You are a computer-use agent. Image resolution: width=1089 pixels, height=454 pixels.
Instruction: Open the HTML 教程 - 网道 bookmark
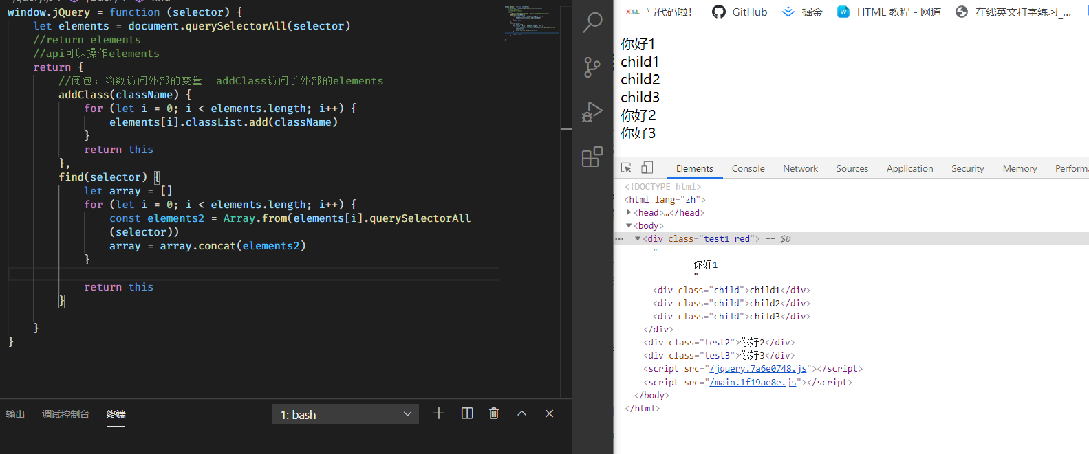(x=889, y=12)
